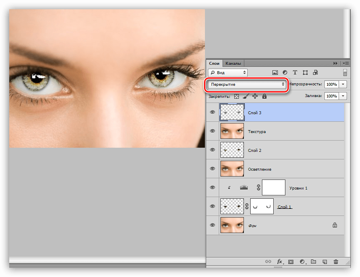Lock transparent pixels icon
Screen dimensions: 360x277
coord(236,96)
